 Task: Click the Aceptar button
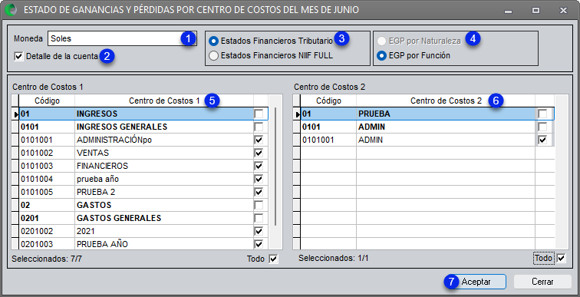coord(476,282)
